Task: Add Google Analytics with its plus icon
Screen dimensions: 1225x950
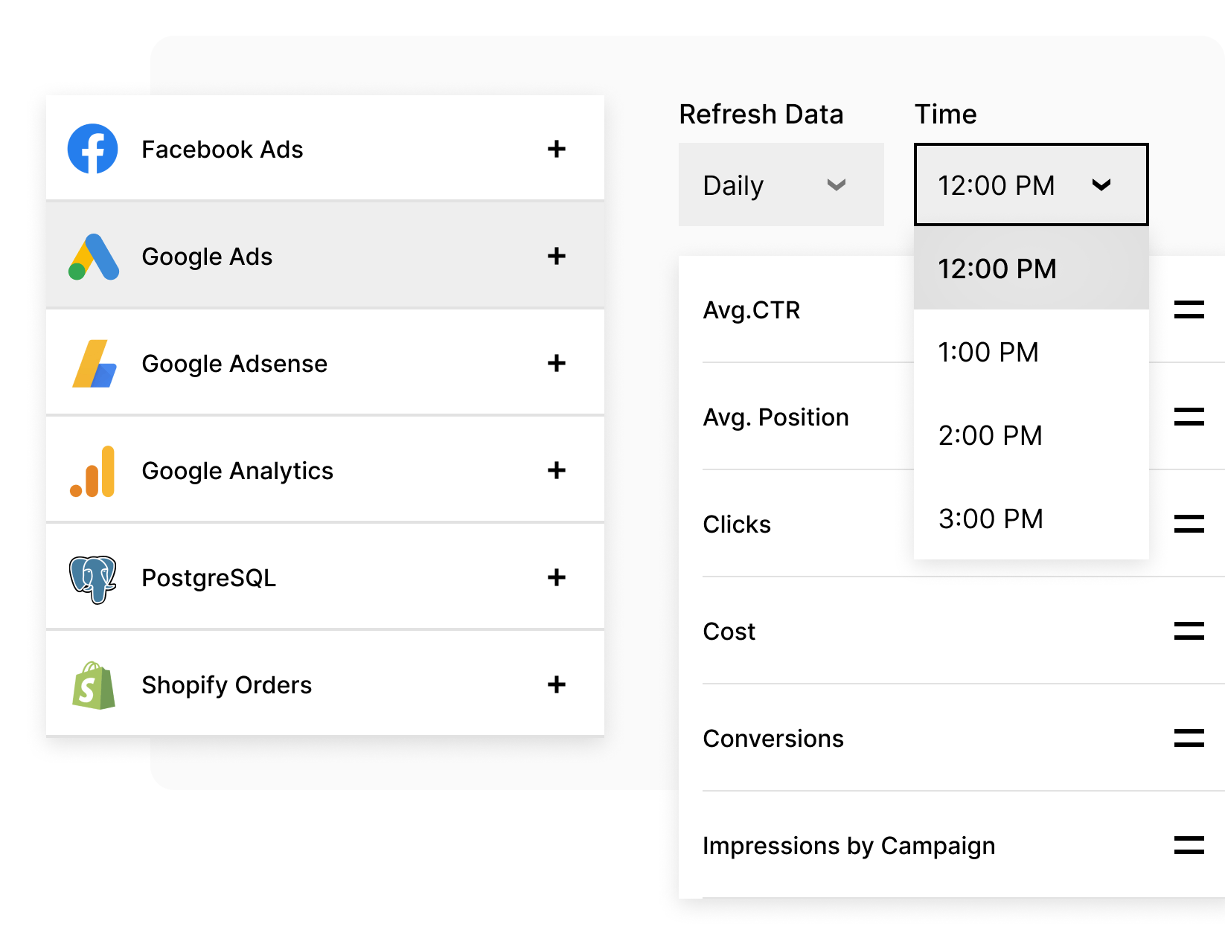Action: click(557, 470)
